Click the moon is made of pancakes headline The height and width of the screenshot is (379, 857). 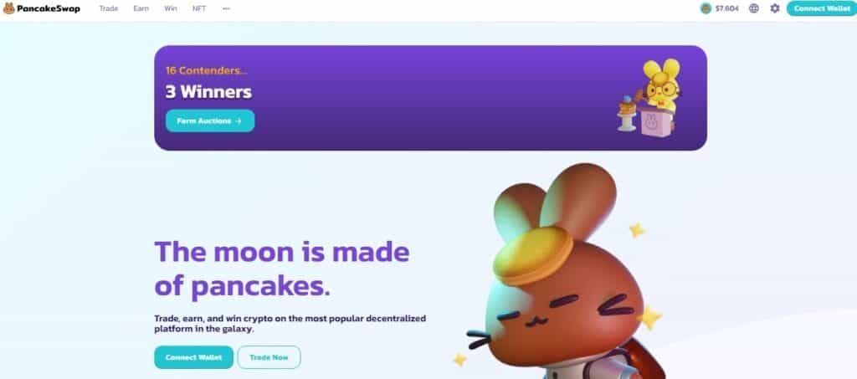(282, 269)
